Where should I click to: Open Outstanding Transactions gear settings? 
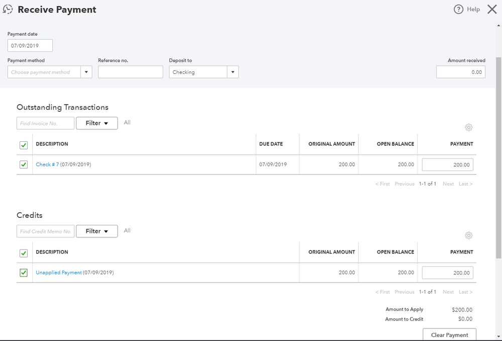(x=468, y=127)
